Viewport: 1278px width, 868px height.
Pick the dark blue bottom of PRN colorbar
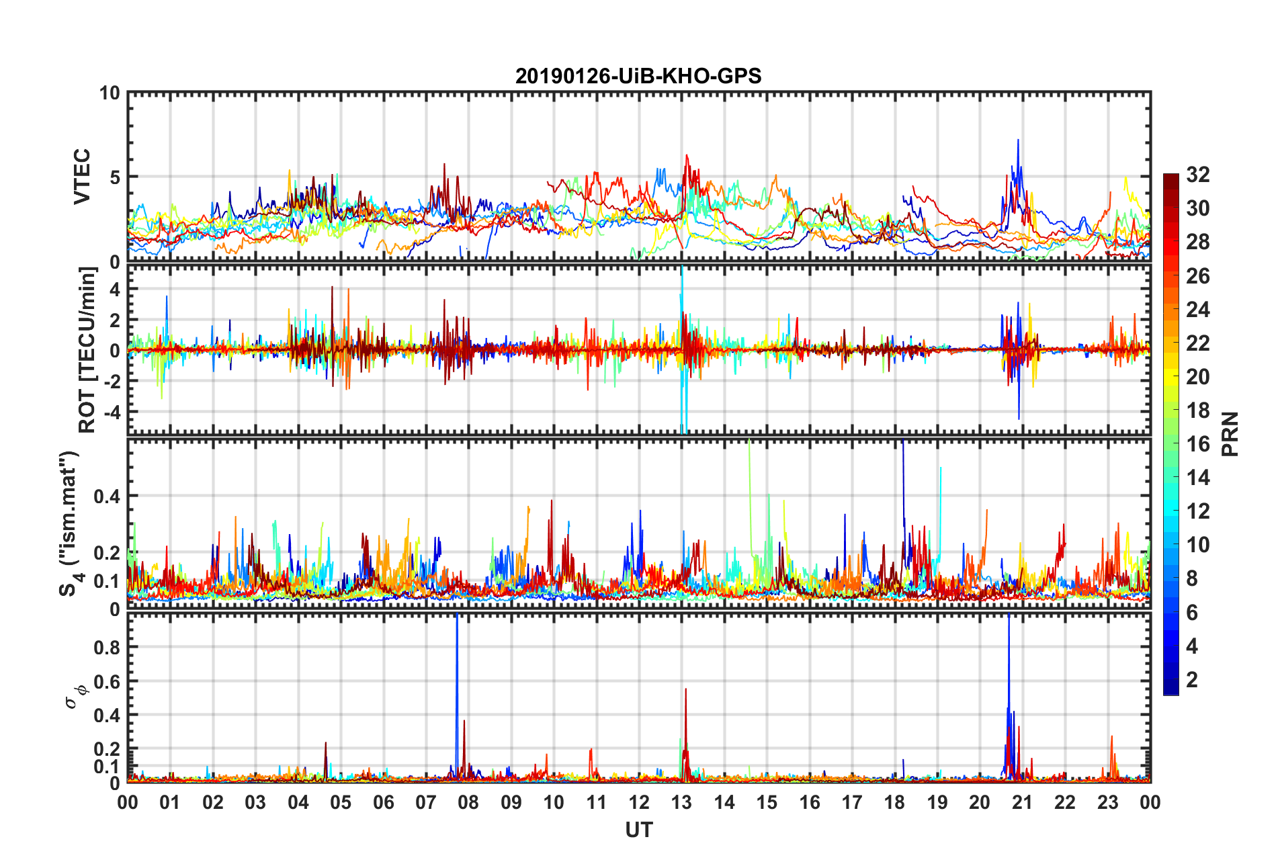point(1171,687)
